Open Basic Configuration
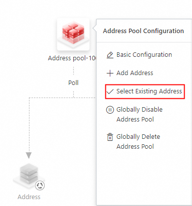The image size is (192, 206). pyautogui.click(x=144, y=55)
